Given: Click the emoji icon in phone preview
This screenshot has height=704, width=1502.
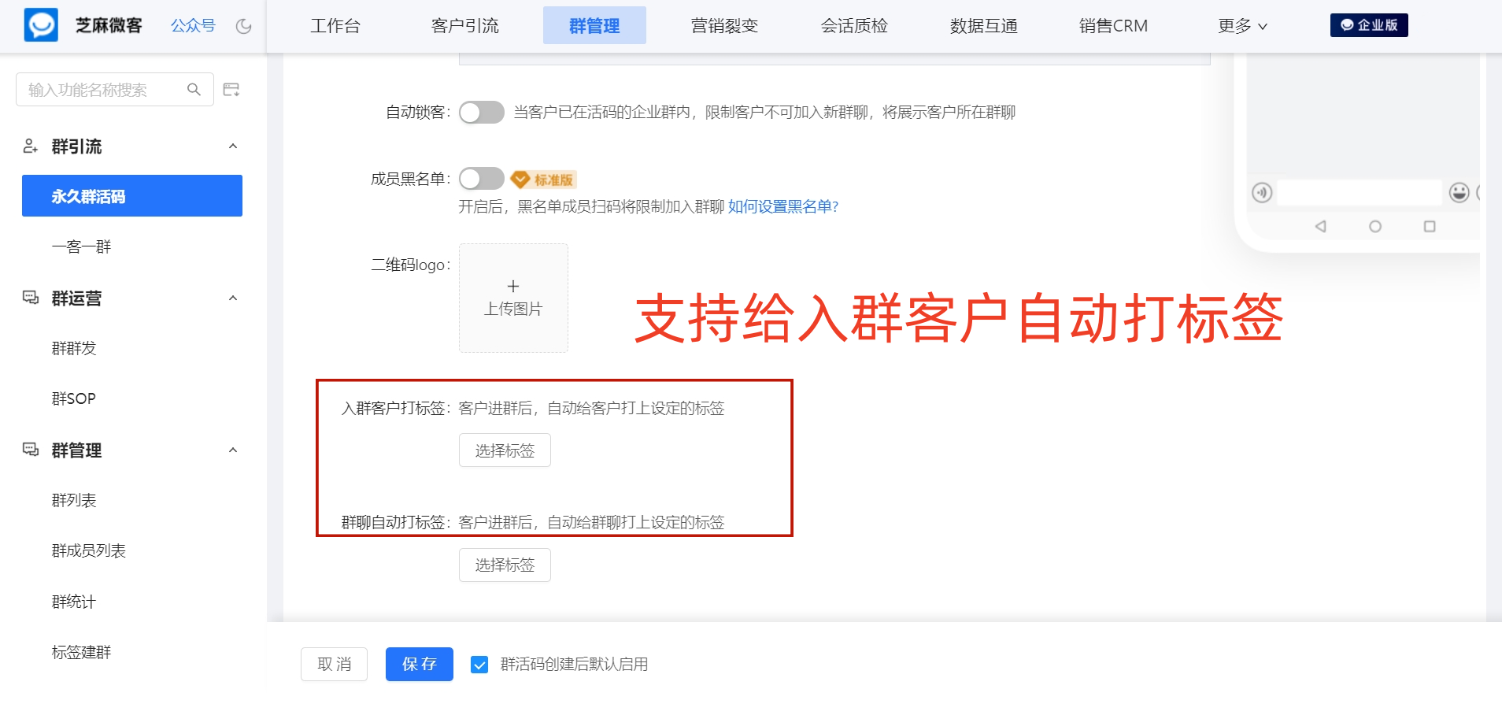Looking at the screenshot, I should pos(1459,192).
